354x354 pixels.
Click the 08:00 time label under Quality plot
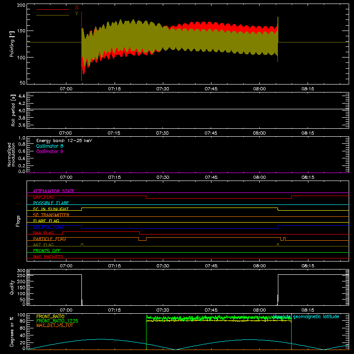(259, 310)
